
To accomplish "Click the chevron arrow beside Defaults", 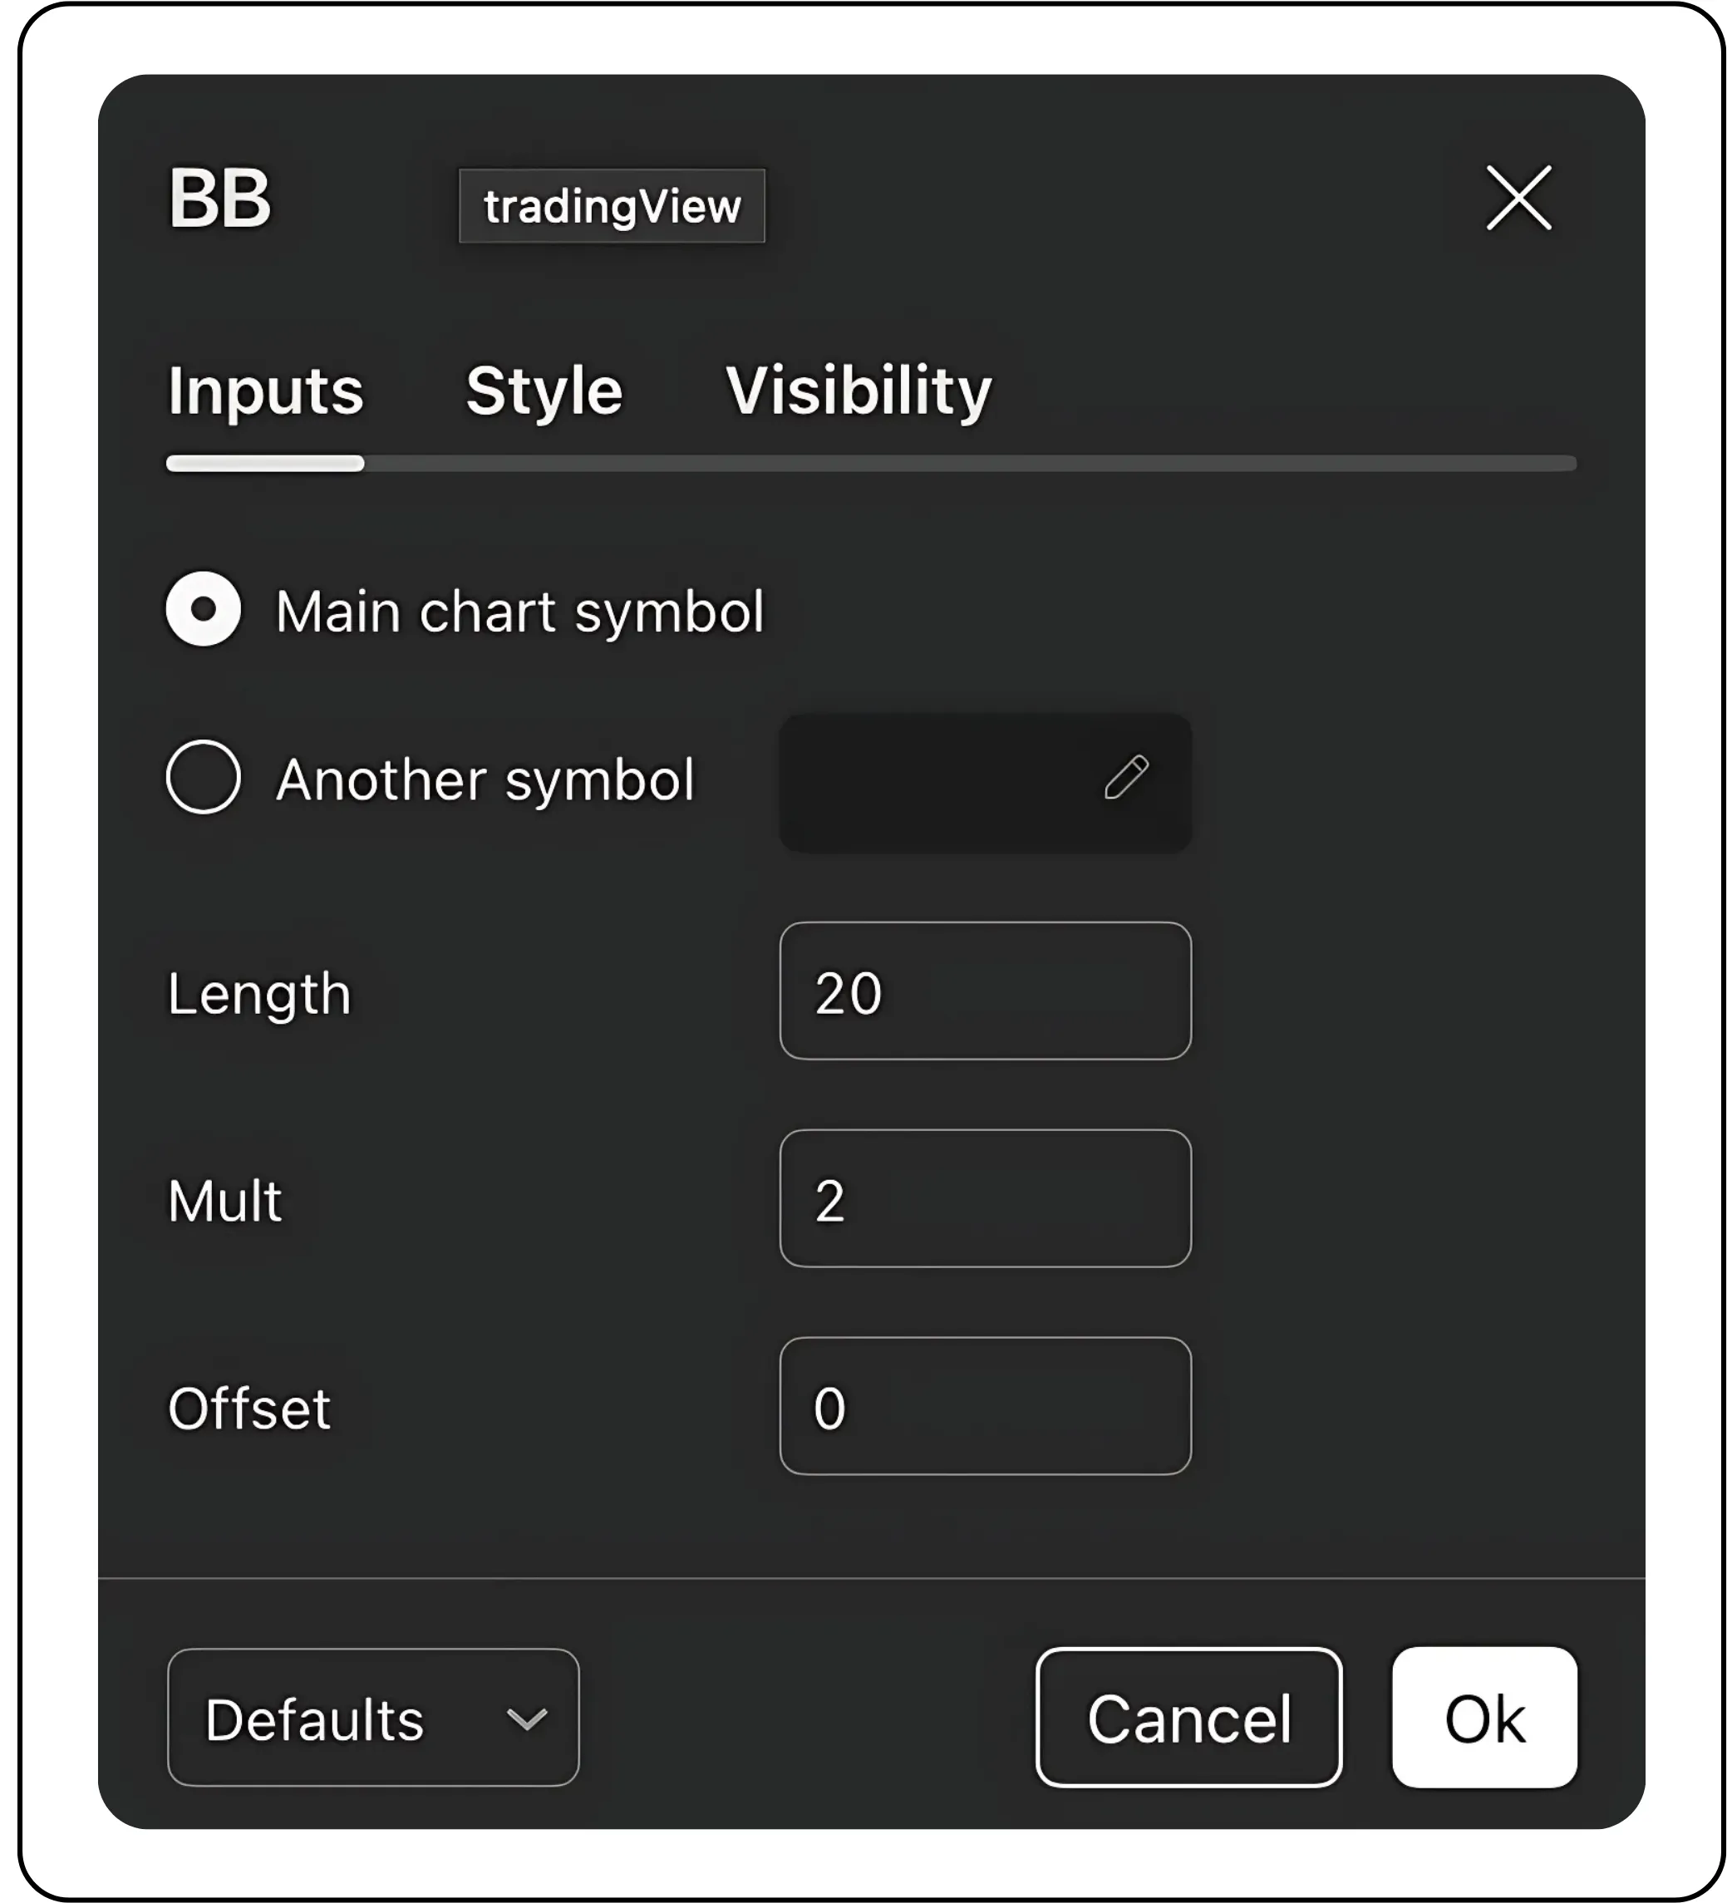I will click(x=527, y=1718).
